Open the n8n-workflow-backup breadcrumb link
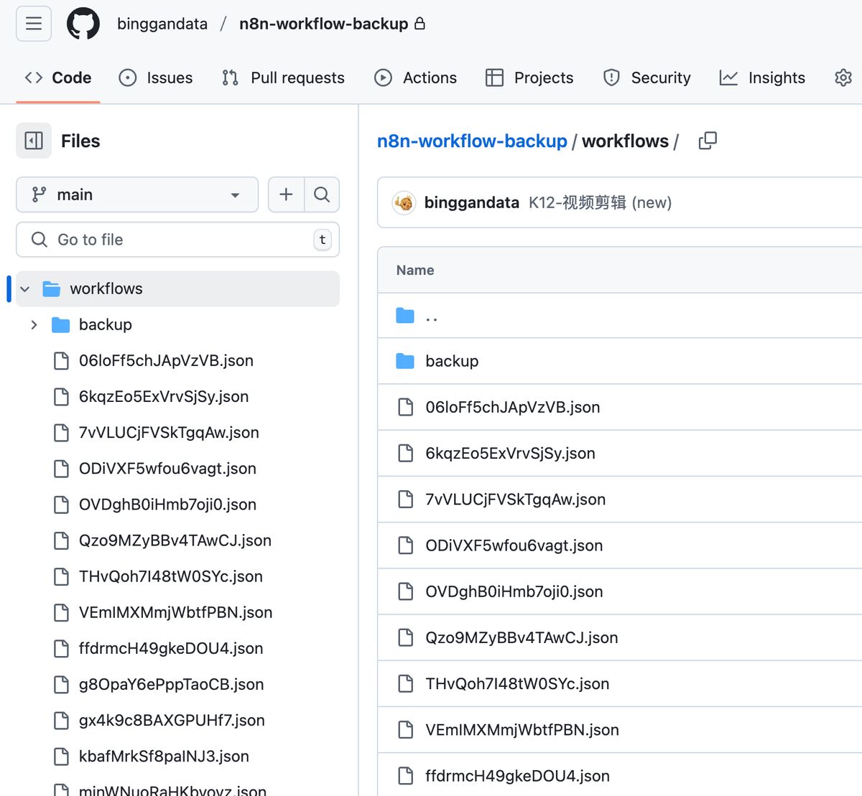862x796 pixels. click(471, 141)
